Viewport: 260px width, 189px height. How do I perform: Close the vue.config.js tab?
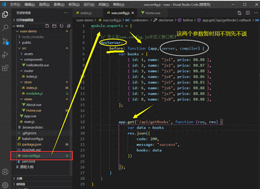(x=133, y=13)
